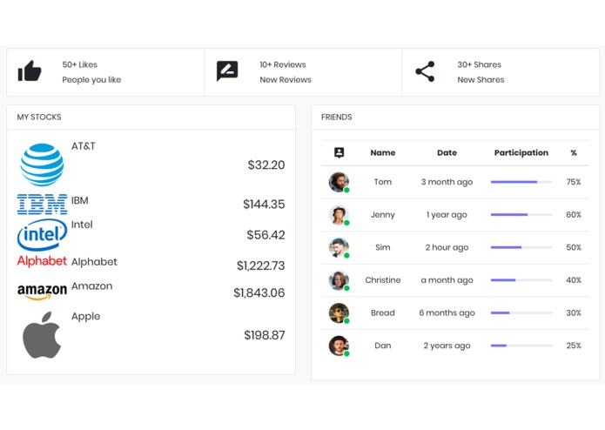Click the name Christine in friends table
Image resolution: width=605 pixels, height=430 pixels.
[383, 280]
